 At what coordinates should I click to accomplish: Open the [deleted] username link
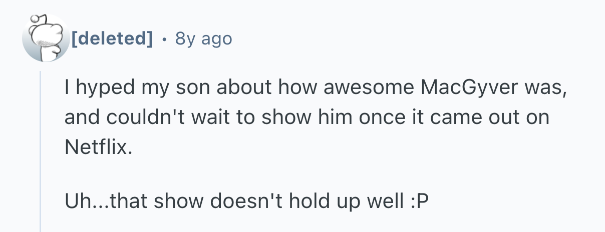(112, 38)
